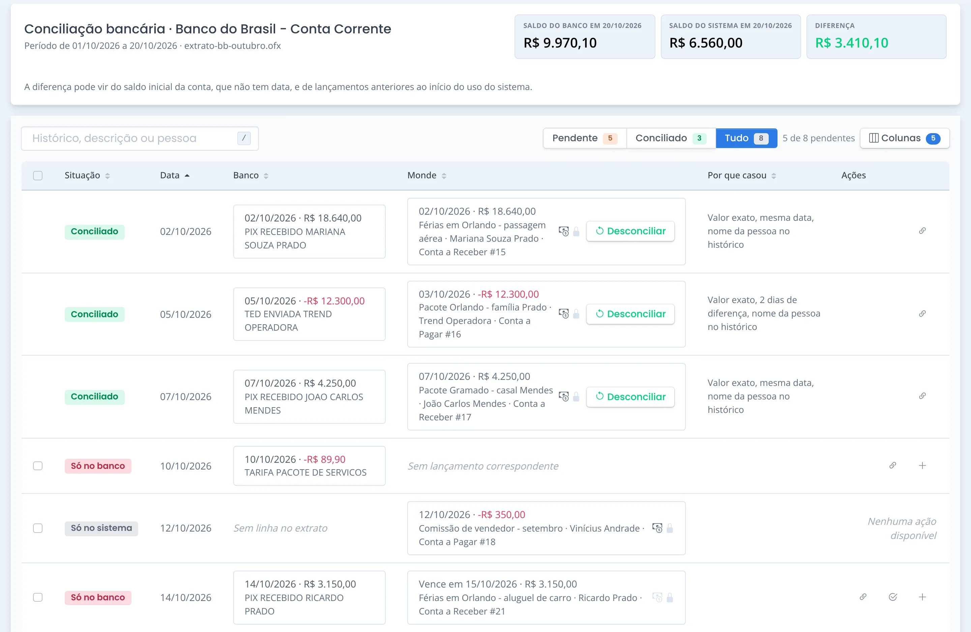Click link icon in Mariana Souza Prado row
Screen dimensions: 971x632
point(922,231)
